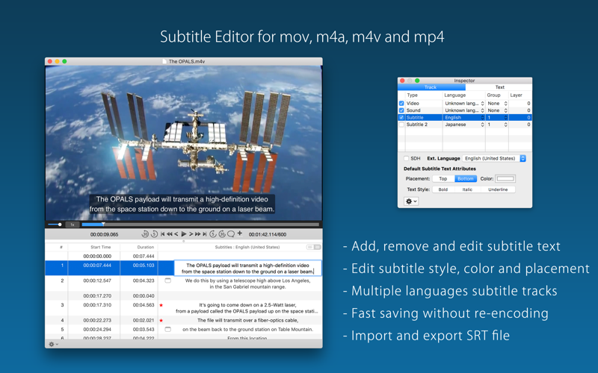Screen dimensions: 598x373
Task: Click placement icon on subtitle row 2
Action: point(168,280)
